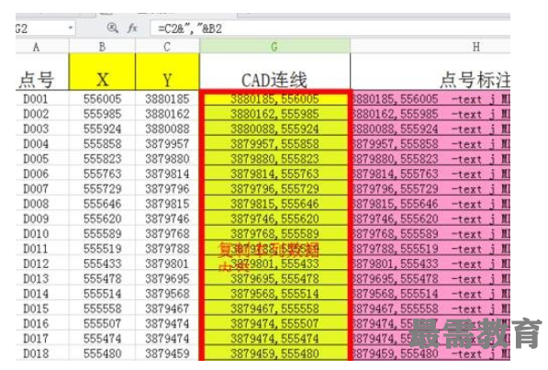548x370 pixels.
Task: Click Y value 3879467
Action: coord(167,308)
